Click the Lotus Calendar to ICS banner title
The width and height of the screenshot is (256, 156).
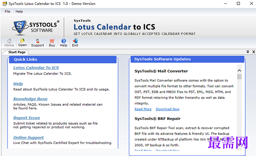tap(114, 27)
